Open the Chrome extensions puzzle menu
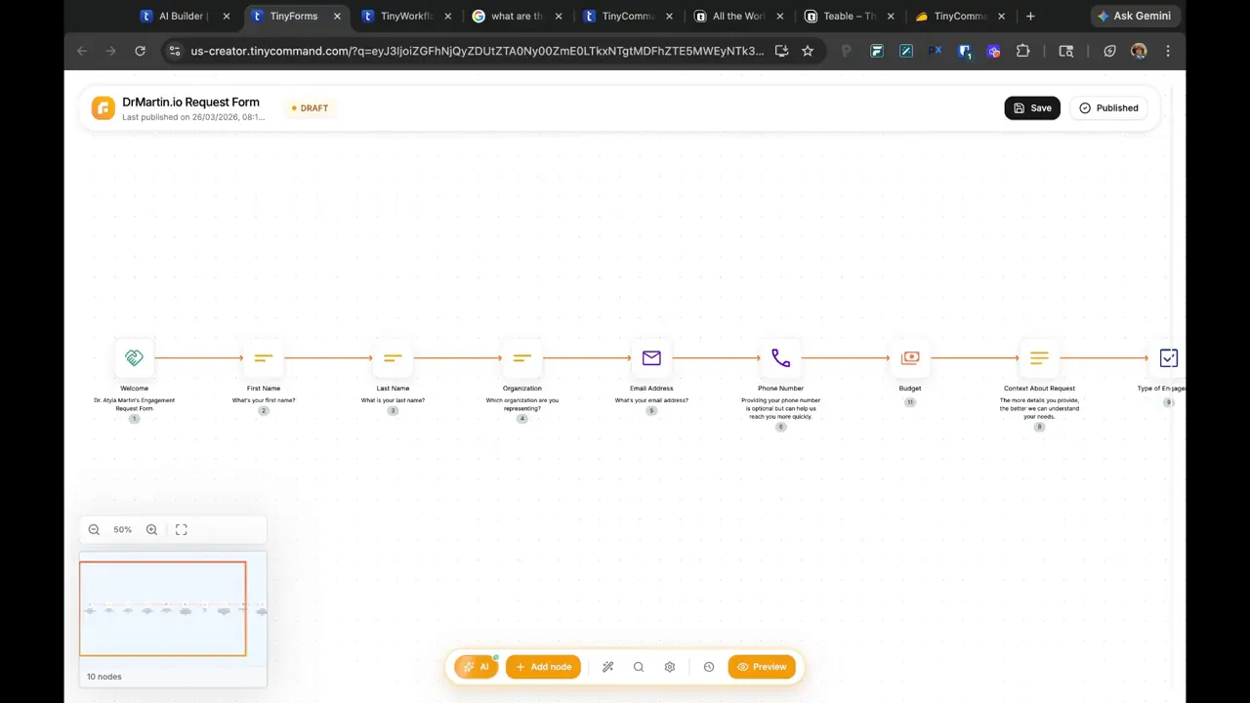1250x703 pixels. pyautogui.click(x=1022, y=51)
